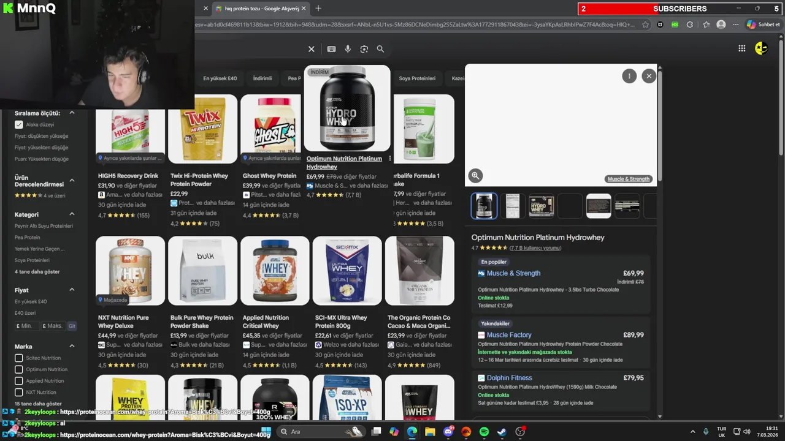Close the product detail panel
785x441 pixels.
pos(649,76)
